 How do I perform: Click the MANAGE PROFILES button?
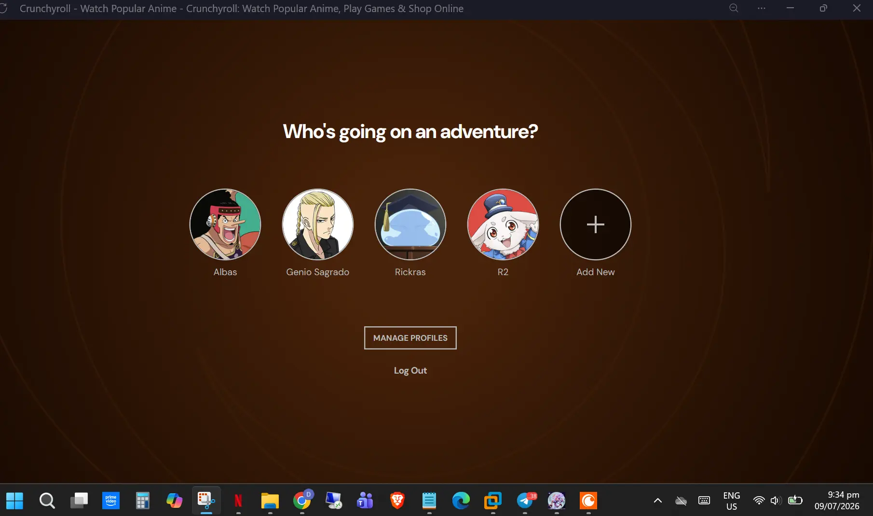(410, 338)
